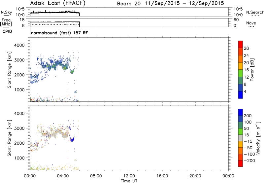Click the 'N.Sky' legend label
The width and height of the screenshot is (264, 183).
(x=6, y=12)
